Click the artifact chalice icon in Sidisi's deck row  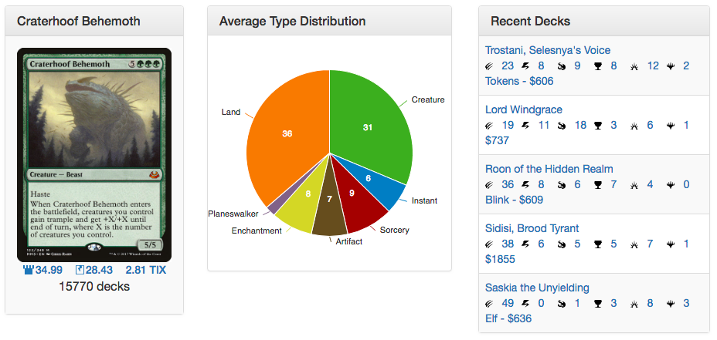pos(598,244)
